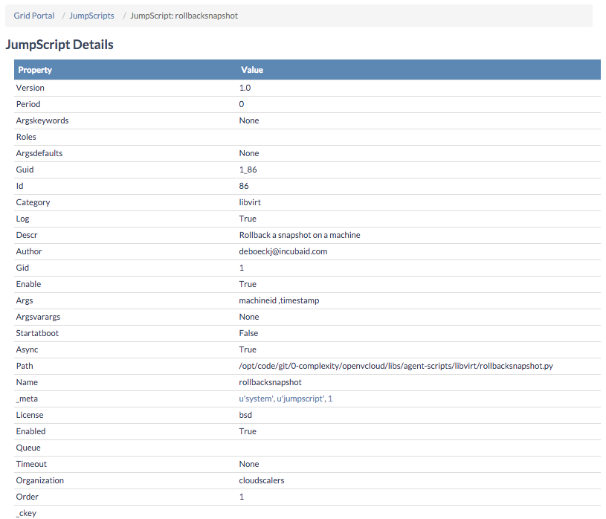The height and width of the screenshot is (519, 606).
Task: Click the Args value 'machineid ,timestamp'
Action: 280,300
